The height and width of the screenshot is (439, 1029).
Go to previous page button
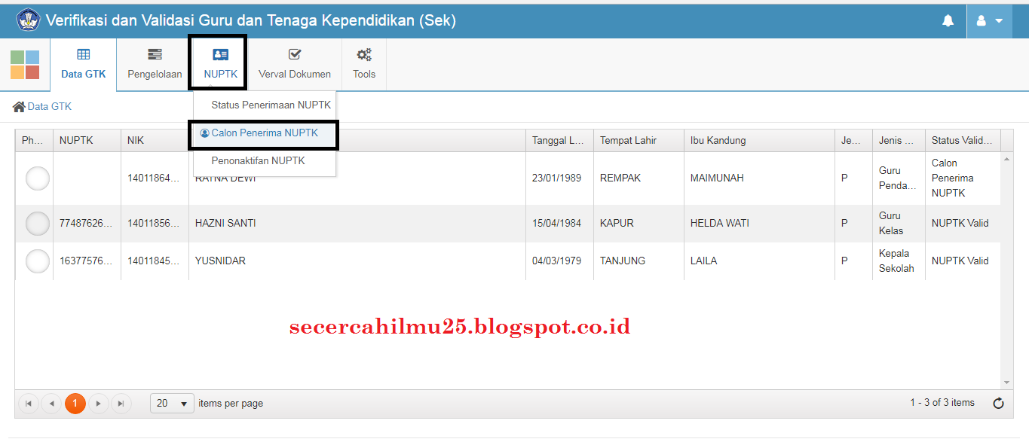pyautogui.click(x=51, y=404)
